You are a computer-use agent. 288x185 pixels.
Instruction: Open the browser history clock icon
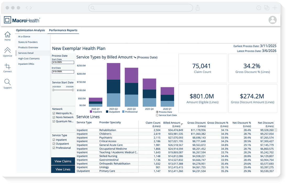(259, 8)
